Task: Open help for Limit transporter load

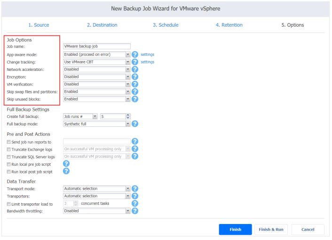Action: click(135, 203)
